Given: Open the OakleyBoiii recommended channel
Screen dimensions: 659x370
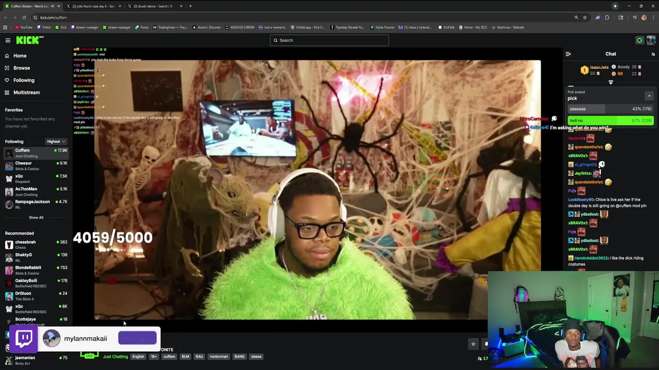Looking at the screenshot, I should click(36, 283).
